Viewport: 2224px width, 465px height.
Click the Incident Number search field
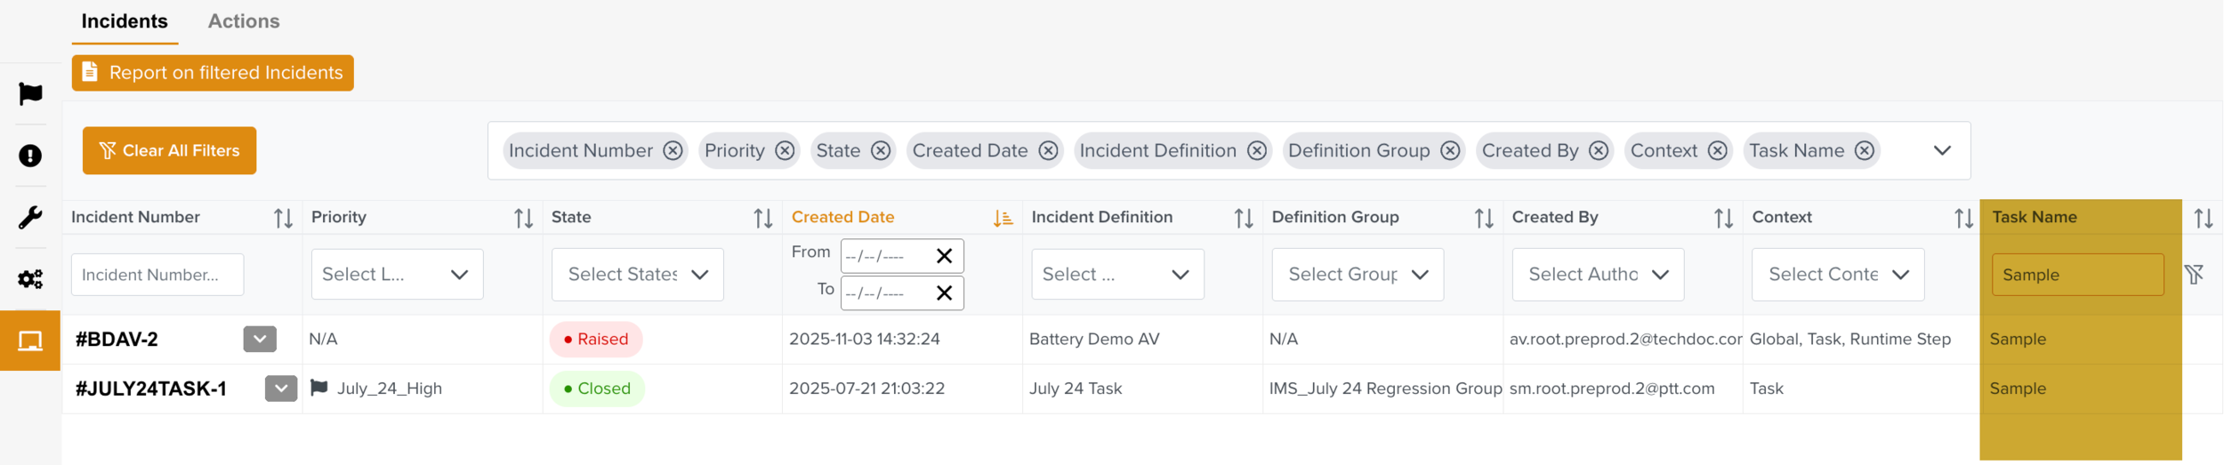pyautogui.click(x=157, y=275)
